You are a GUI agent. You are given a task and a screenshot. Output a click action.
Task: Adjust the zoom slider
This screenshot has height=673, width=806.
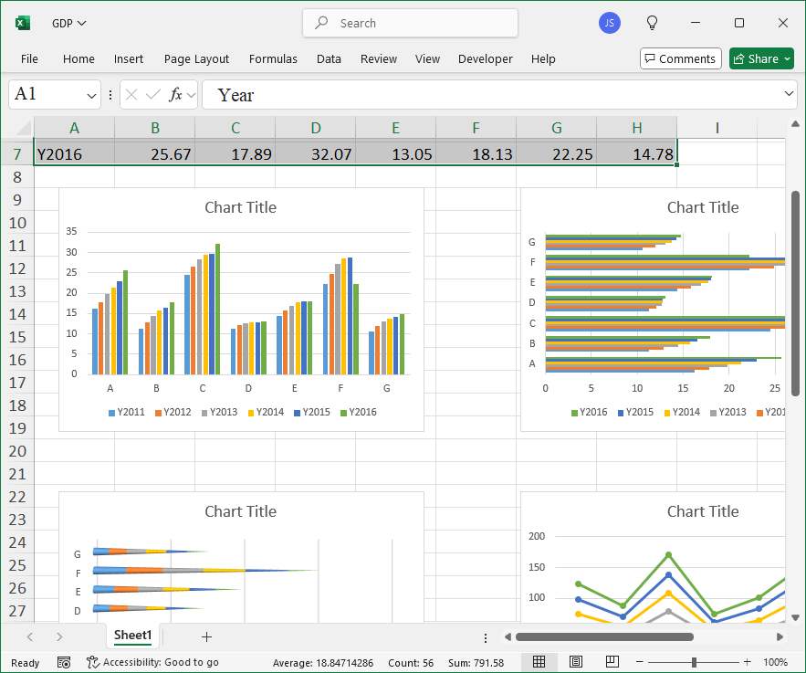(x=696, y=662)
